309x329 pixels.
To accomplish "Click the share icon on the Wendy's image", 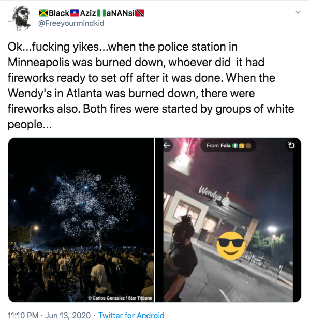I will pyautogui.click(x=291, y=145).
